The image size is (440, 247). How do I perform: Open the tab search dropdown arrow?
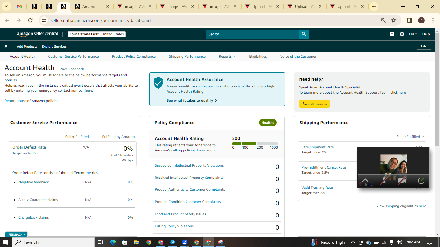(x=7, y=6)
